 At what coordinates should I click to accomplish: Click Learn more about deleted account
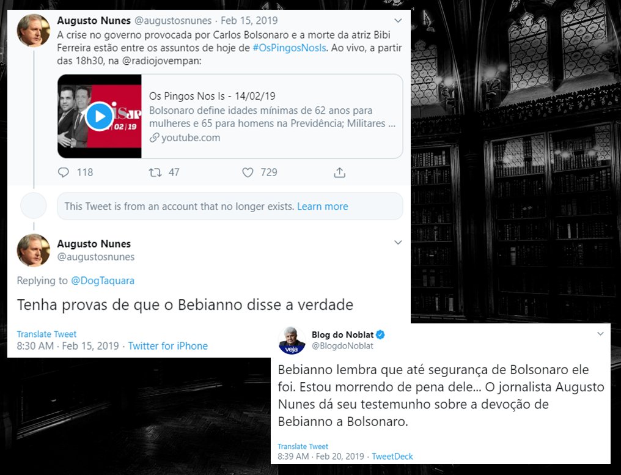click(322, 207)
